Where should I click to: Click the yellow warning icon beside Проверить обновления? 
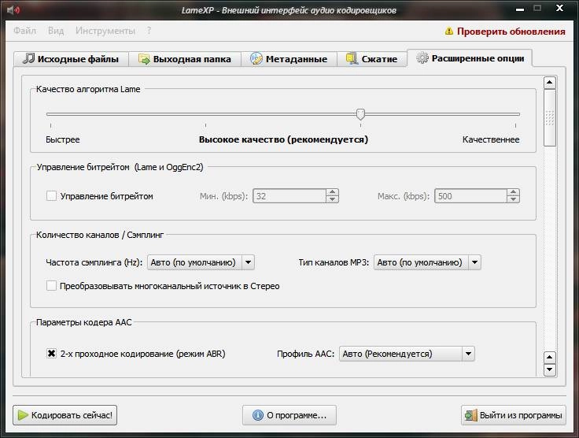point(448,31)
